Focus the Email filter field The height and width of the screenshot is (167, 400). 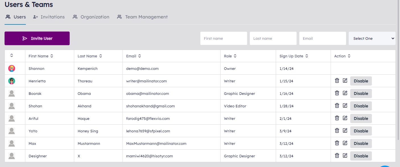click(x=323, y=38)
